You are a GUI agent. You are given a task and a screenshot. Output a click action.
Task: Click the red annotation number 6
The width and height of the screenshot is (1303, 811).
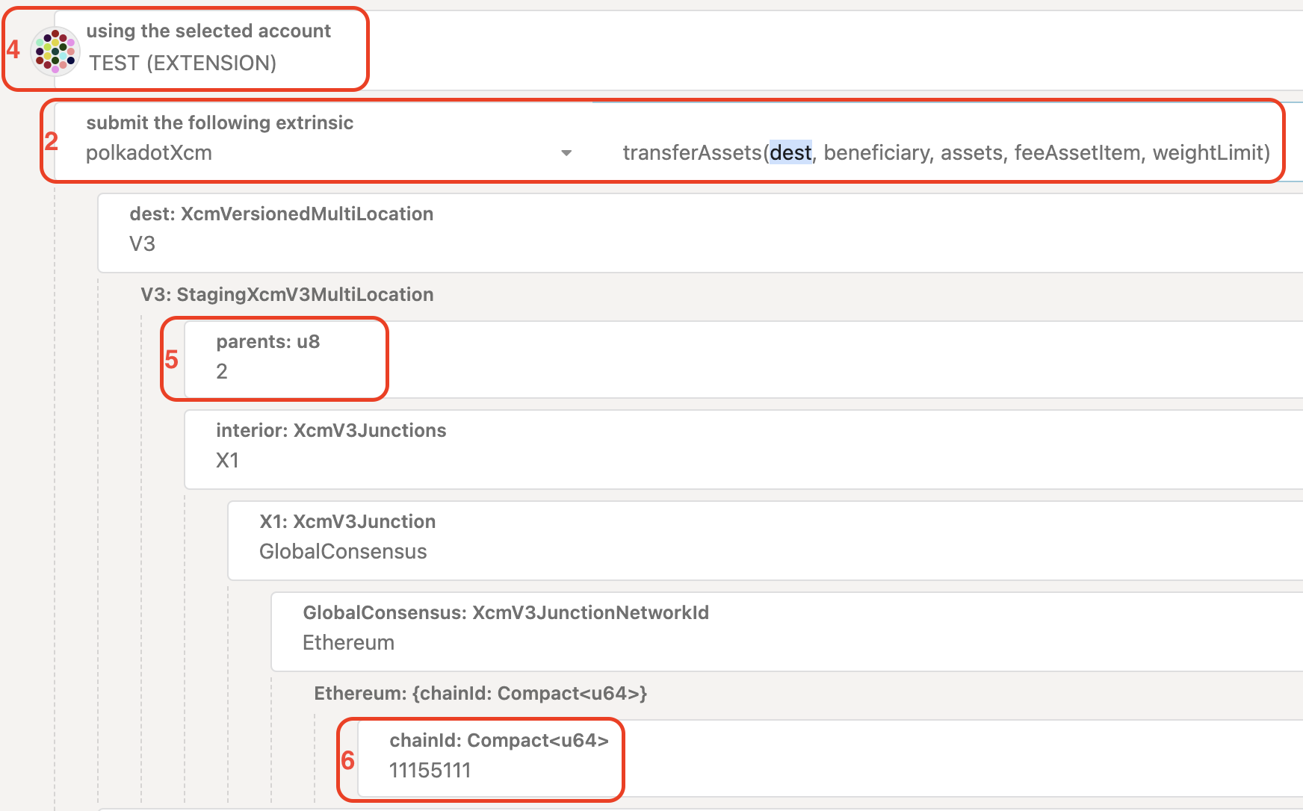click(347, 760)
